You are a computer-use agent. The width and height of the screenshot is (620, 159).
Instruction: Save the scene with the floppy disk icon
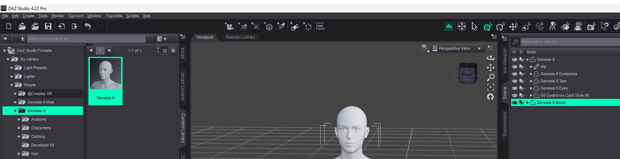[x=48, y=26]
